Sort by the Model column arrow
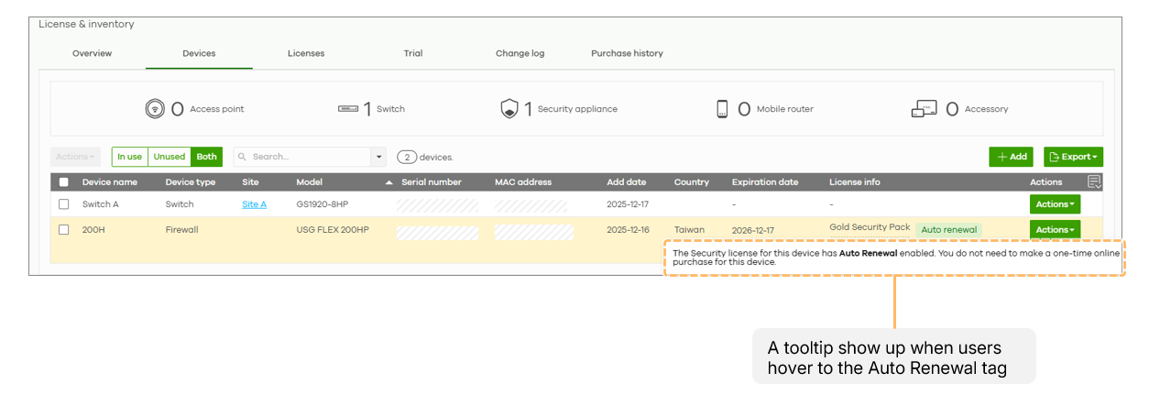Screen dimensions: 1160x395 point(388,182)
